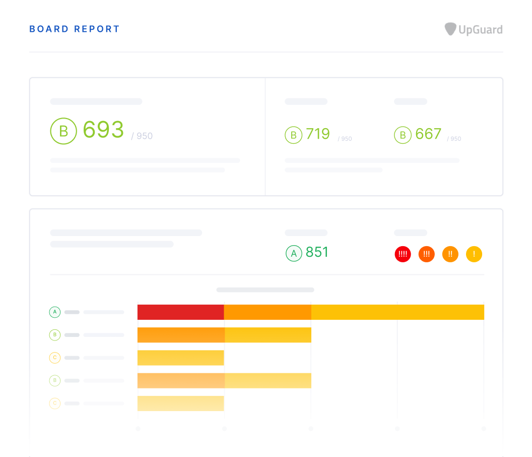This screenshot has width=532, height=457.
Task: Toggle the C grade badge in the third chart row
Action: 54,358
